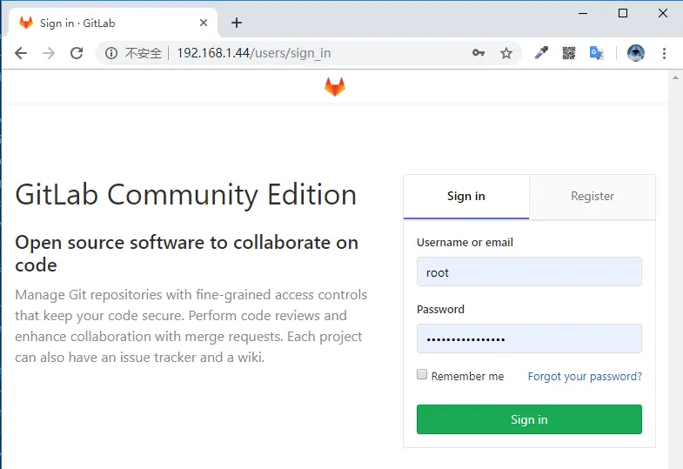The height and width of the screenshot is (469, 683).
Task: Open saved passwords key icon
Action: pos(479,53)
